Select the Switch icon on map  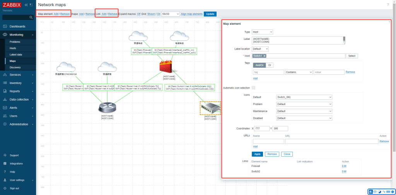pyautogui.click(x=210, y=108)
